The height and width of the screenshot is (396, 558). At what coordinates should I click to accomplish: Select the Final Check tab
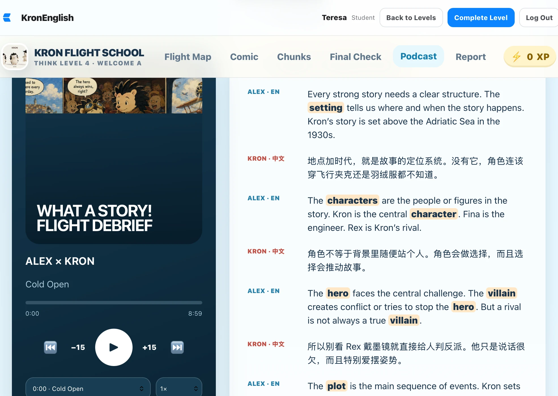tap(355, 57)
